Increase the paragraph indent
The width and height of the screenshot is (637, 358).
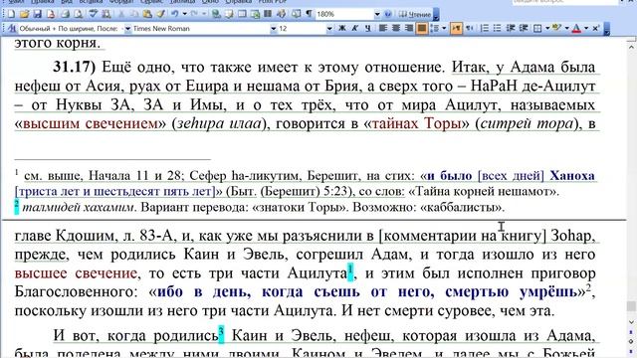(x=524, y=28)
